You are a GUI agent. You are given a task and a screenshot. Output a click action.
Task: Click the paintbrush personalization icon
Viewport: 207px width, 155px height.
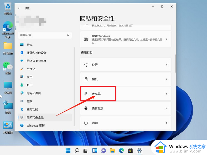(22, 69)
